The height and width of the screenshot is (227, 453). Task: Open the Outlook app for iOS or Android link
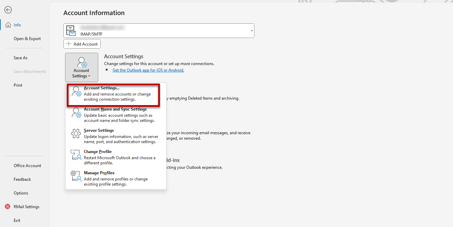(148, 70)
